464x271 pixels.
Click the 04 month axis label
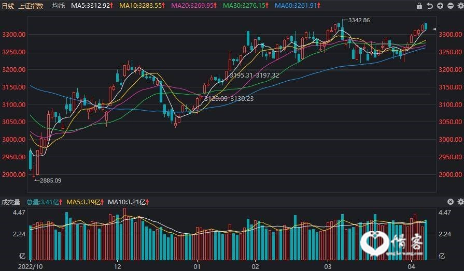click(x=411, y=266)
